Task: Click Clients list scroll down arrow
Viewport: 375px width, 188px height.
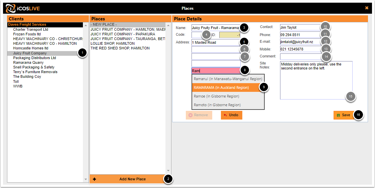Action: pyautogui.click(x=86, y=179)
